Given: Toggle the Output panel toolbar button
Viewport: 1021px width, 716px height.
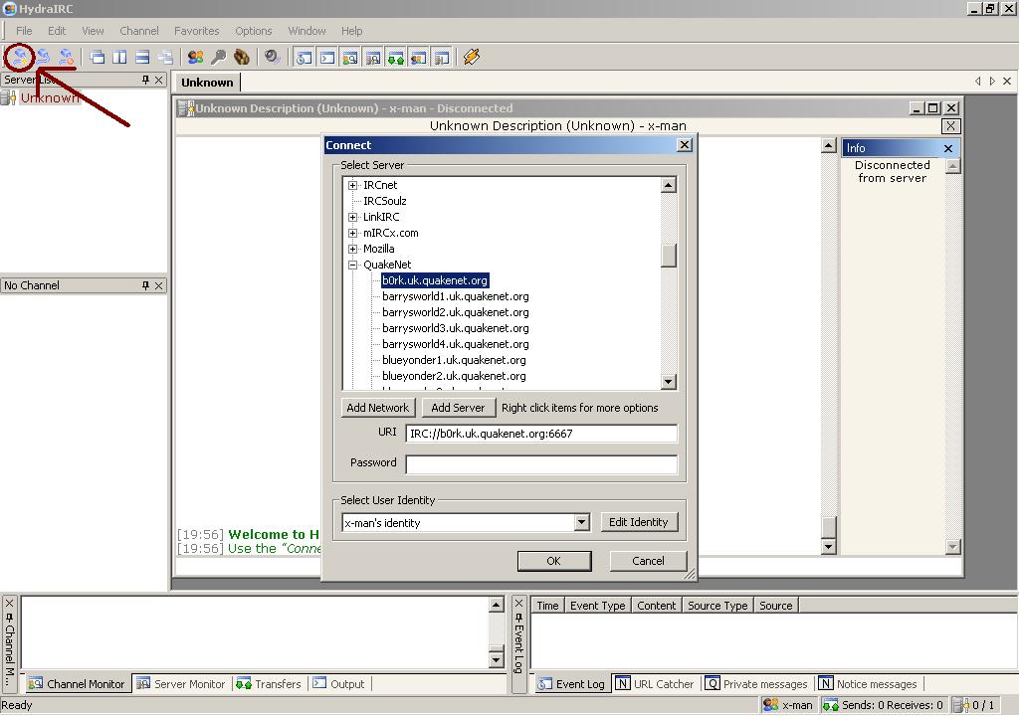Looking at the screenshot, I should pos(326,58).
